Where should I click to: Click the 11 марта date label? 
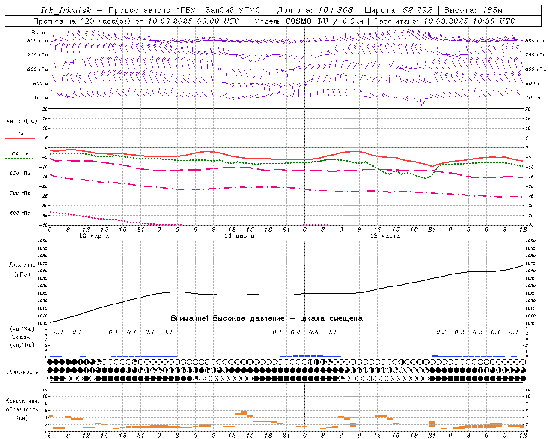(x=240, y=236)
